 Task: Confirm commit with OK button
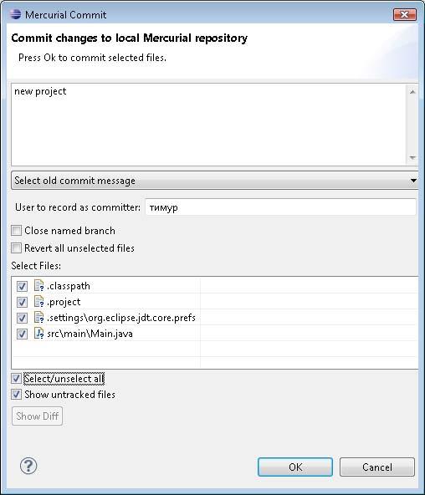(295, 467)
